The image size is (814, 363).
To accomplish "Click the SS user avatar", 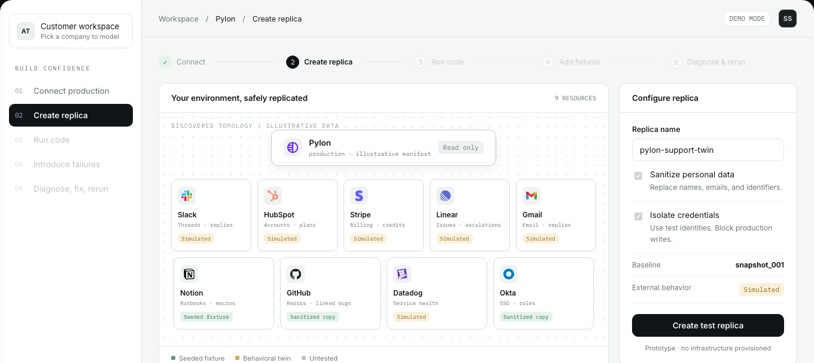I will click(788, 19).
